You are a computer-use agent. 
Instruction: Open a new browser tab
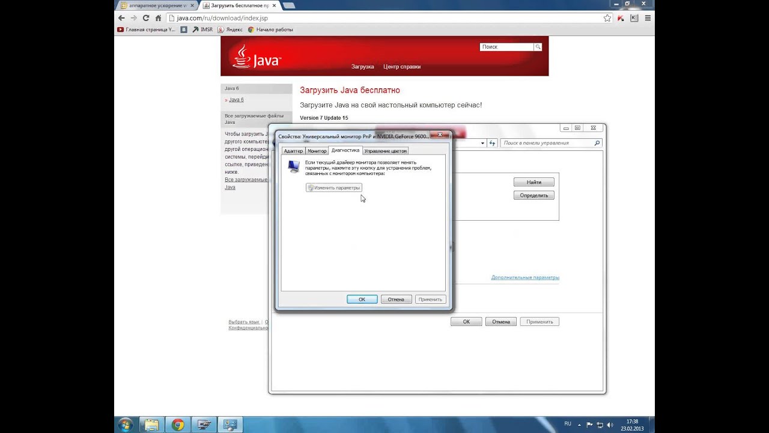(288, 5)
